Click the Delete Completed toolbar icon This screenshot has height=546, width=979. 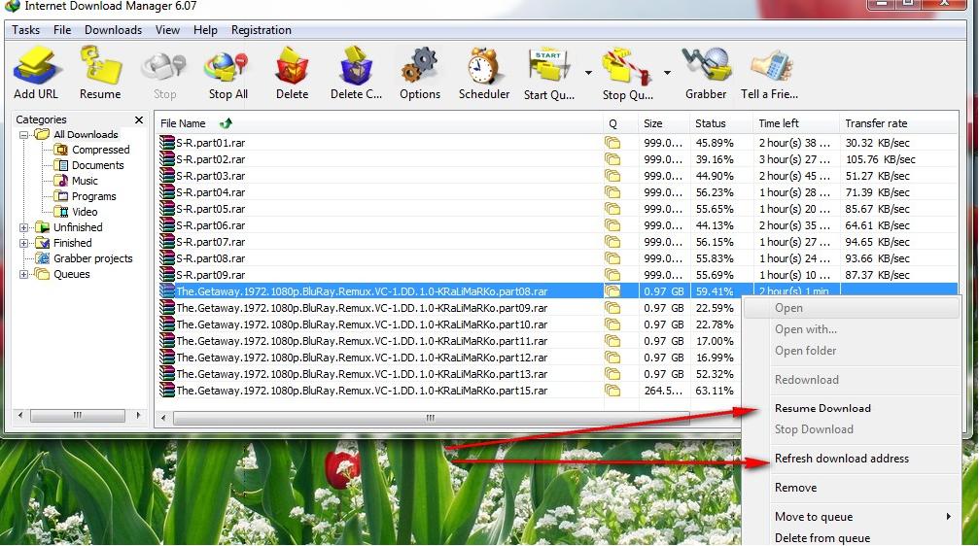click(x=356, y=65)
